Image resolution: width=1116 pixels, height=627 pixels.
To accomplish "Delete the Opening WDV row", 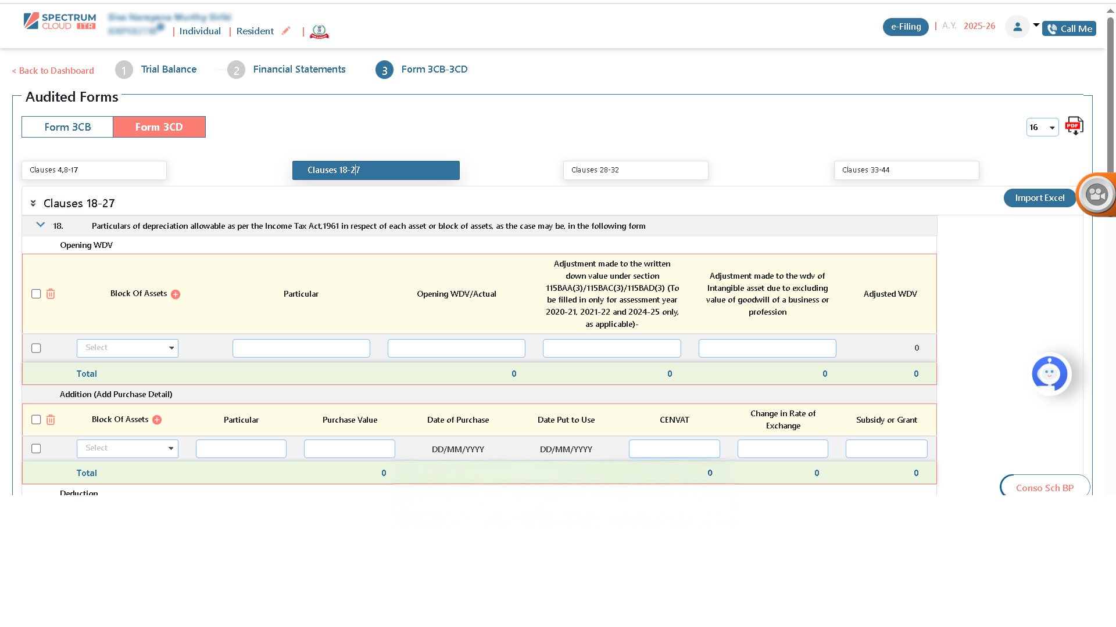I will click(51, 294).
